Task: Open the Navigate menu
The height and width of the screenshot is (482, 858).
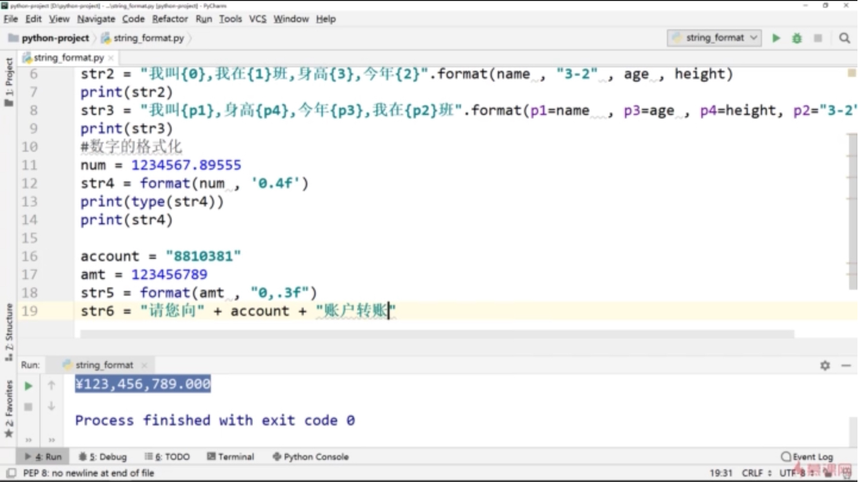Action: click(96, 19)
